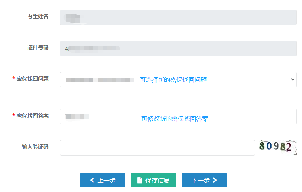
Task: Click the 证件号码 label
Action: [x=38, y=48]
